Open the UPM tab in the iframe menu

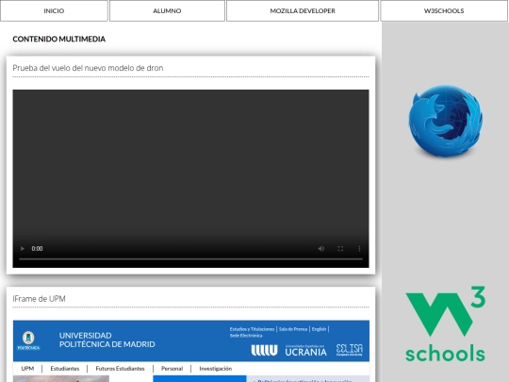coord(27,369)
